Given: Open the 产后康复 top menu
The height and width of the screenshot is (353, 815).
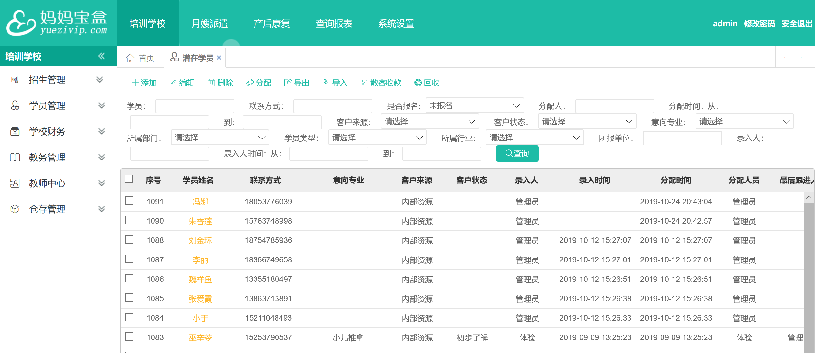Looking at the screenshot, I should pyautogui.click(x=272, y=23).
